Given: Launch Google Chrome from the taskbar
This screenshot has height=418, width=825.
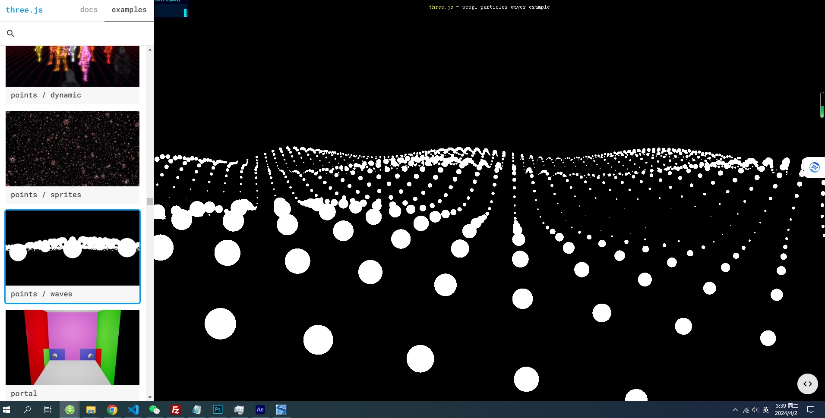Looking at the screenshot, I should coord(112,410).
